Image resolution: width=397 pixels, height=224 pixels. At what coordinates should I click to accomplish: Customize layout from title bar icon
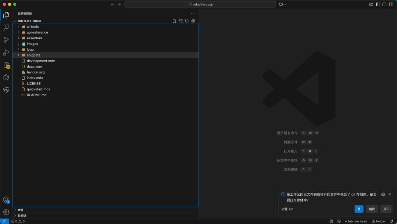[x=371, y=4]
